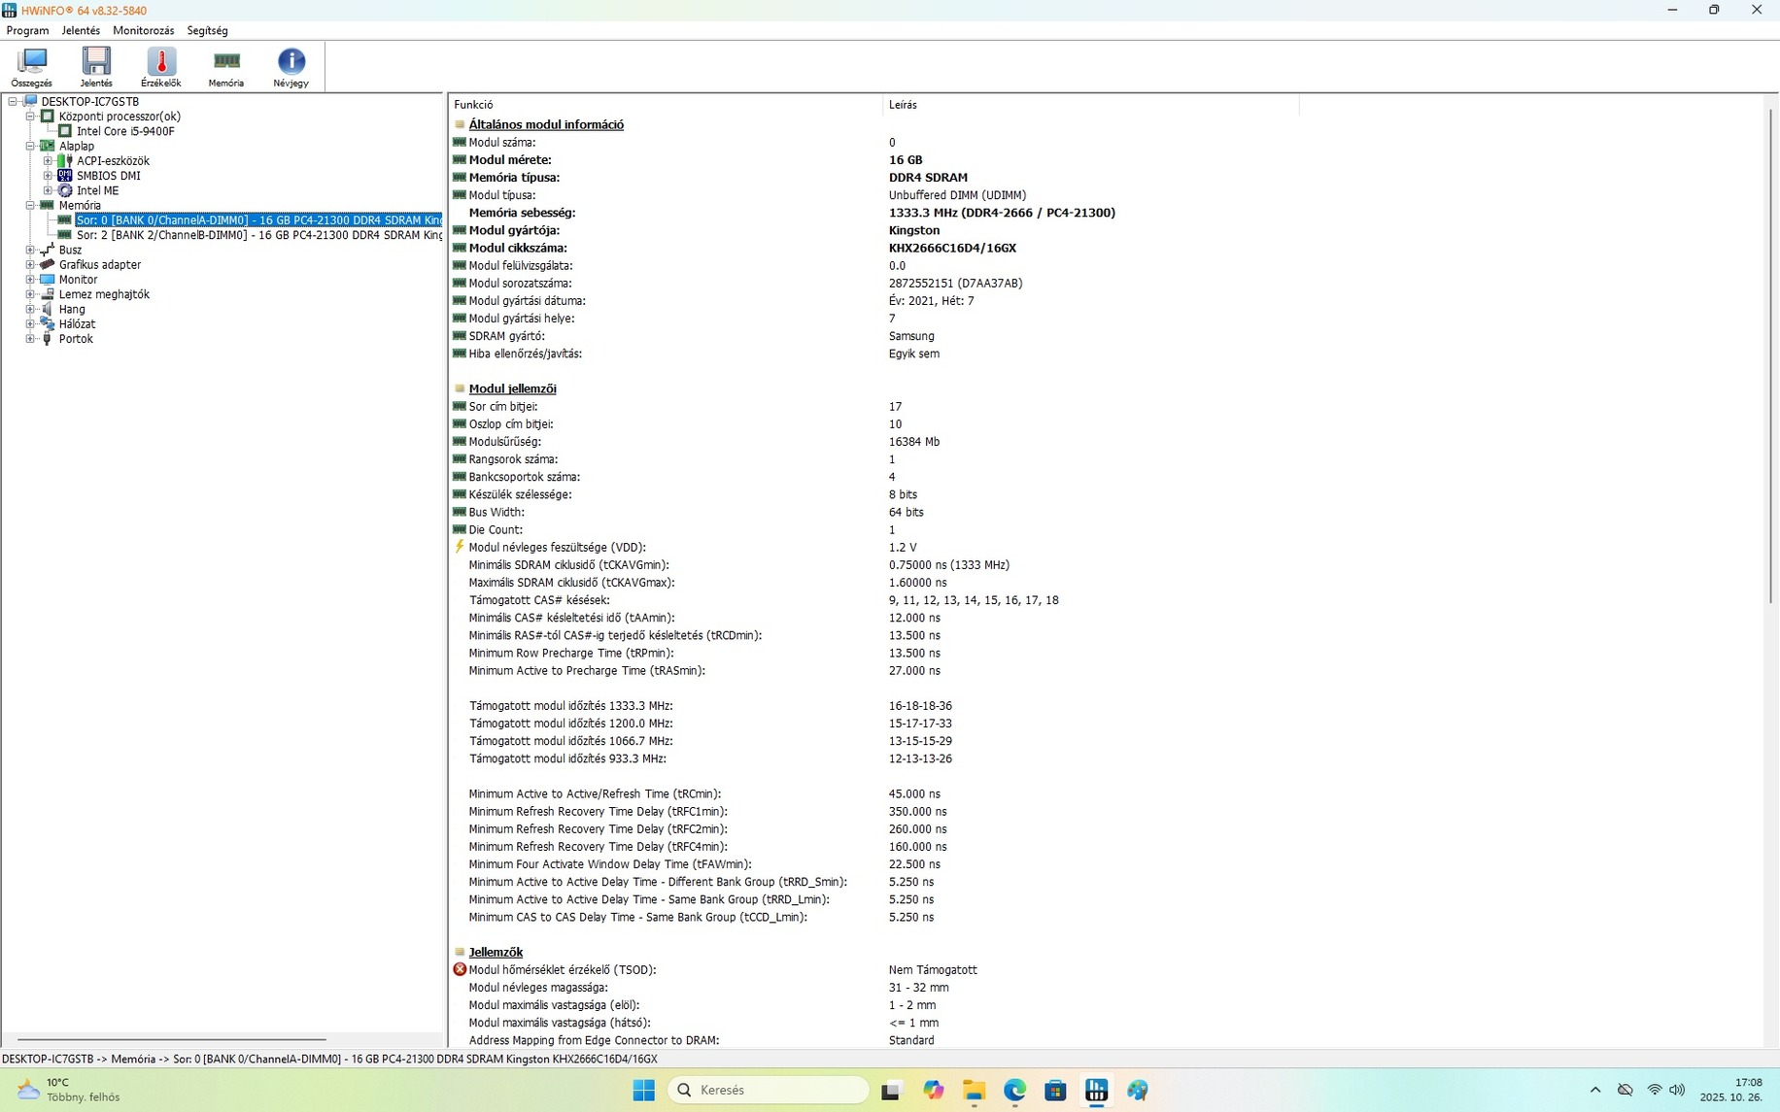Click the HWiNFO taskbar icon
The width and height of the screenshot is (1780, 1112).
point(1096,1090)
